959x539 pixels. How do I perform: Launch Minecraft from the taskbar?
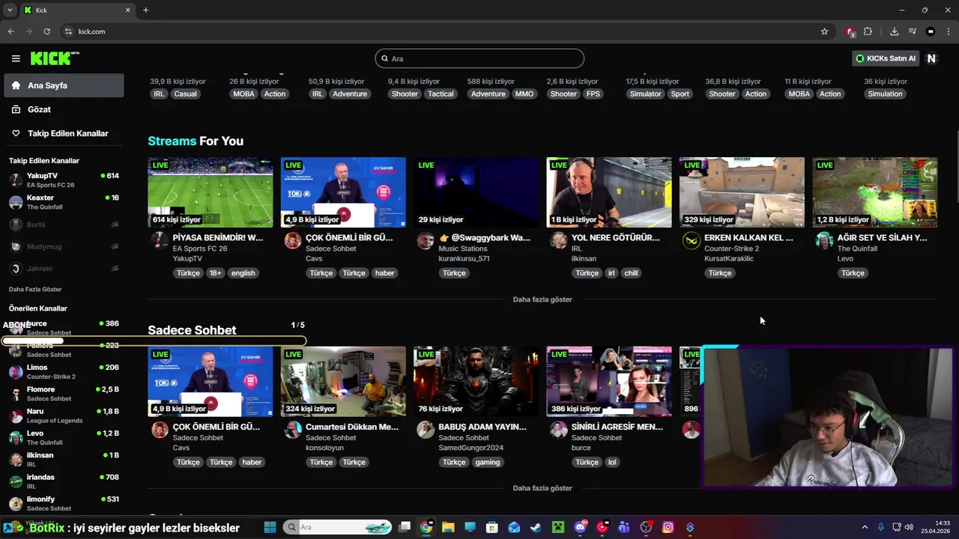[x=557, y=527]
